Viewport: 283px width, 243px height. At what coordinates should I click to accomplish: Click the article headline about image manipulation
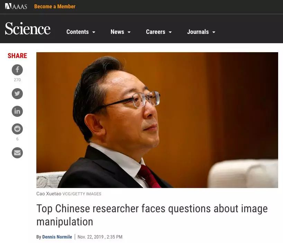(152, 215)
